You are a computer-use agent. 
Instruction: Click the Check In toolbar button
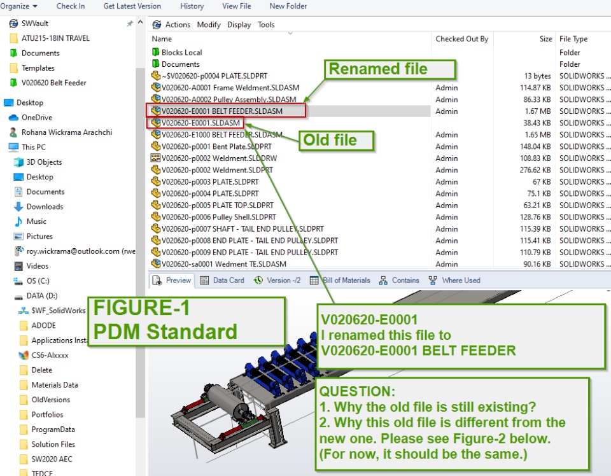point(71,6)
